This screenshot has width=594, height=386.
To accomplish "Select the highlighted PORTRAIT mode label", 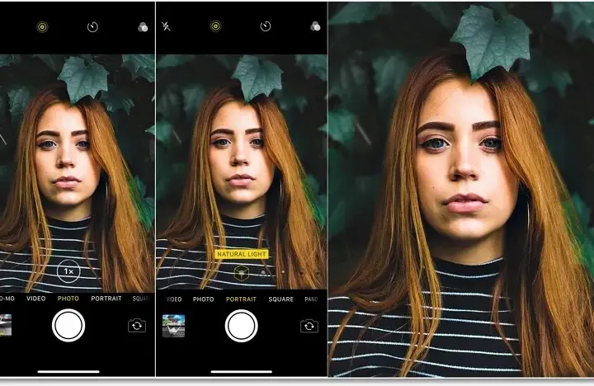I will [x=241, y=299].
